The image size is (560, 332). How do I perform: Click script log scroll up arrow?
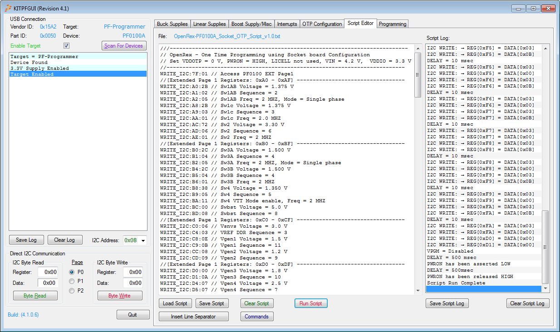pos(545,48)
